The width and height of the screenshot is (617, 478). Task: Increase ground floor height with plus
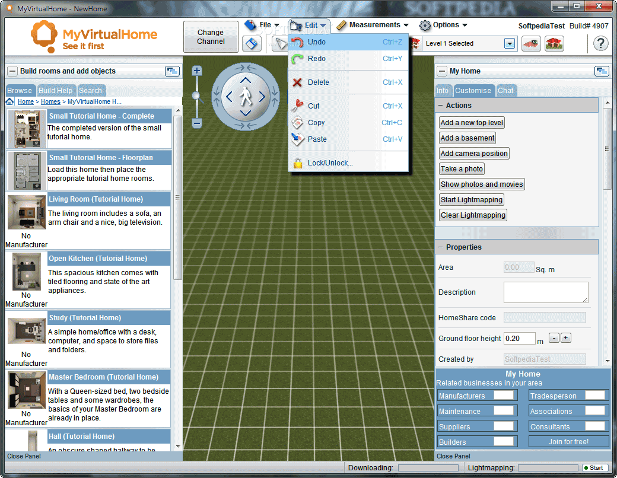[566, 338]
